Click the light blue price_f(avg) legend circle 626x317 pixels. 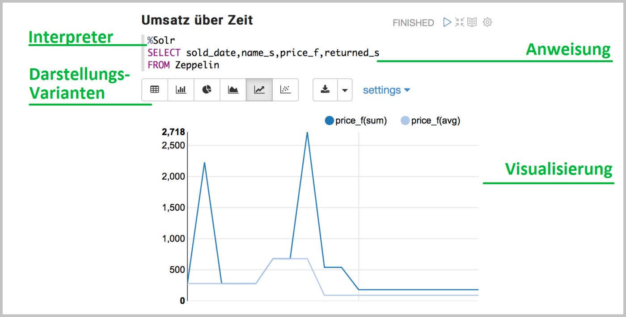(405, 121)
